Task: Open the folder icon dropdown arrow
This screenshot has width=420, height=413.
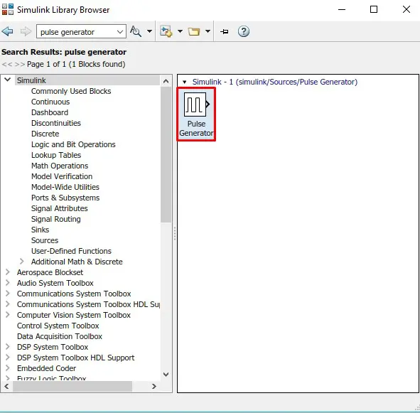Action: pos(208,31)
